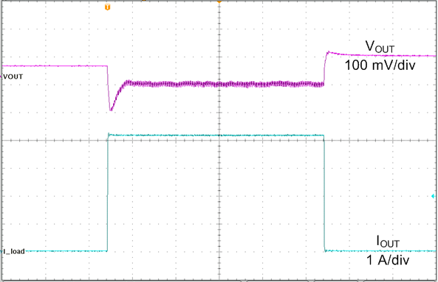The image size is (438, 282).
Task: Select the I_load channel label on the left edge
Action: (x=14, y=251)
